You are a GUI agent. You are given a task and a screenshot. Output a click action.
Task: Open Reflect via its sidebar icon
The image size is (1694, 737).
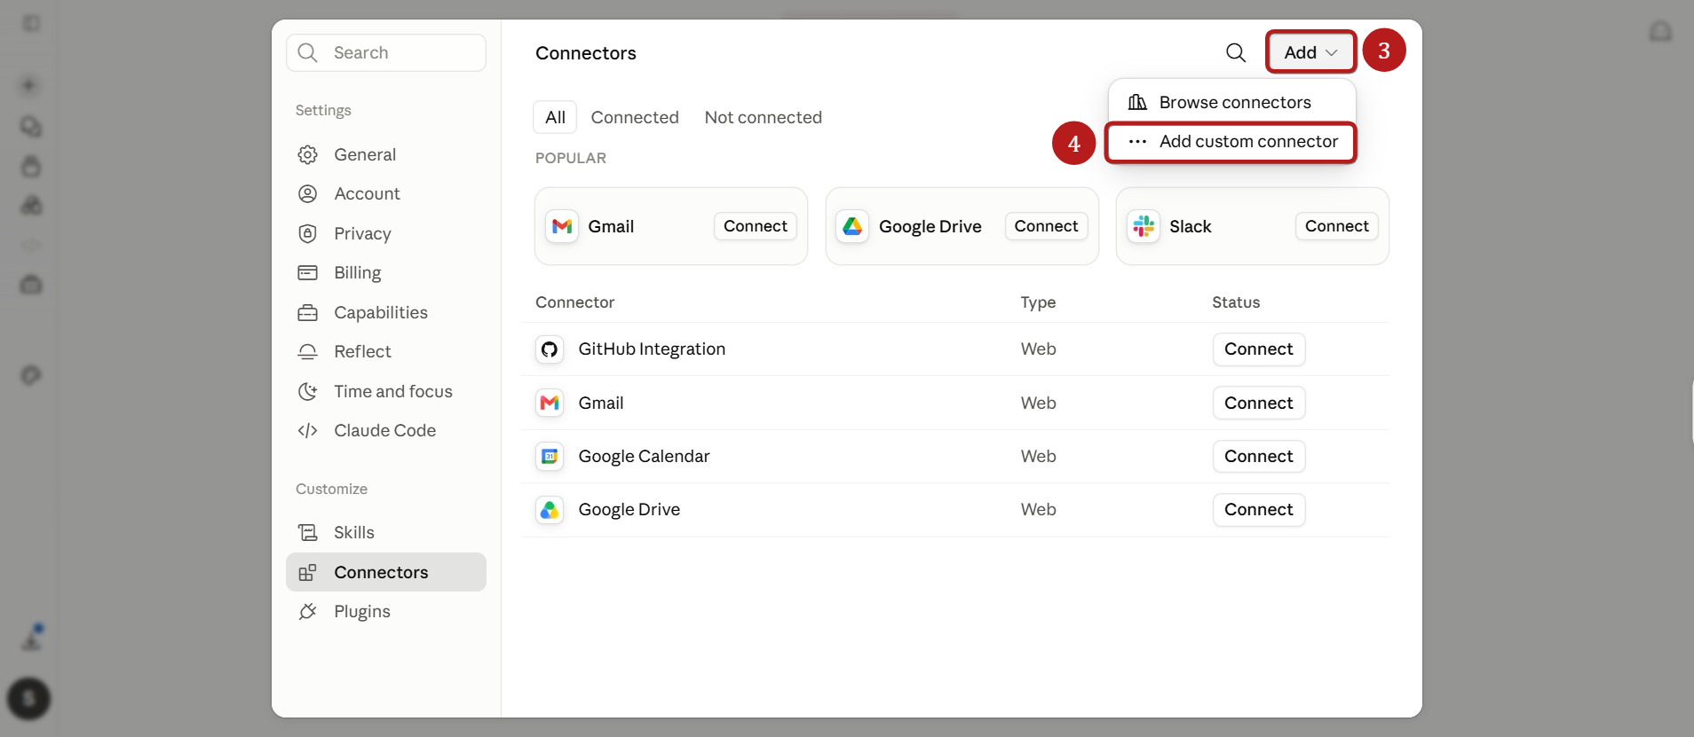(x=307, y=351)
